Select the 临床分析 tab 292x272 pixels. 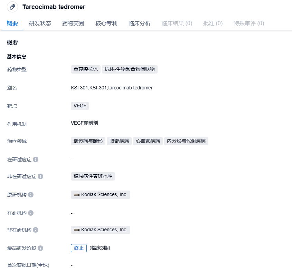140,23
